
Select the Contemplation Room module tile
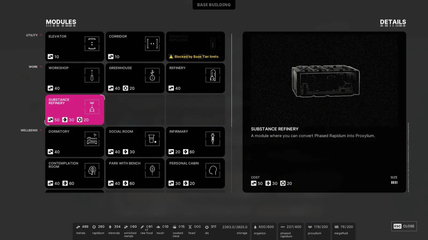[x=75, y=173]
